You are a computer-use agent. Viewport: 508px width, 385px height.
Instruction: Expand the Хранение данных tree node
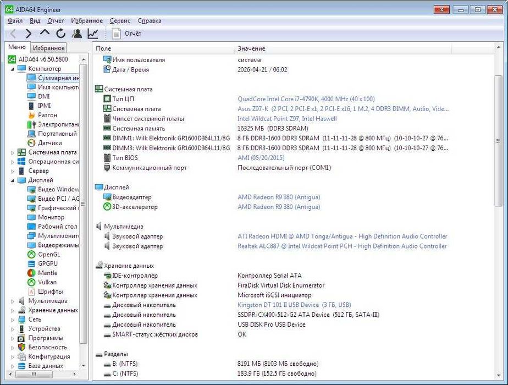coord(13,310)
